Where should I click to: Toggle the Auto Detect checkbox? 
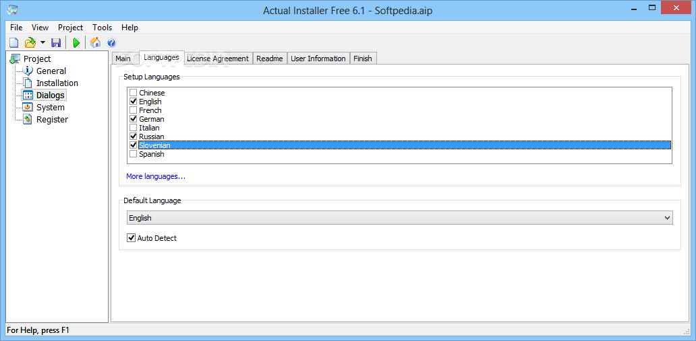click(x=131, y=238)
